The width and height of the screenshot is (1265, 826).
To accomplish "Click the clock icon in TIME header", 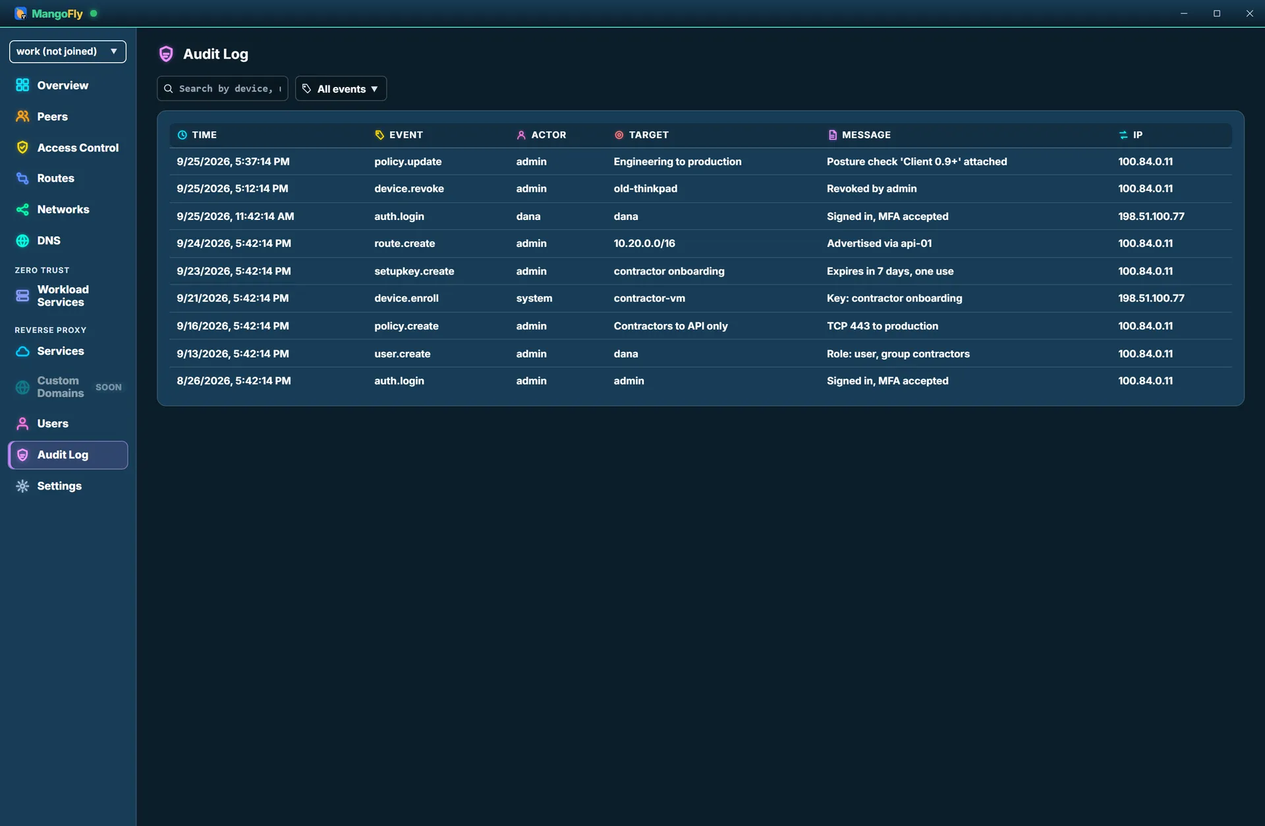I will 183,135.
